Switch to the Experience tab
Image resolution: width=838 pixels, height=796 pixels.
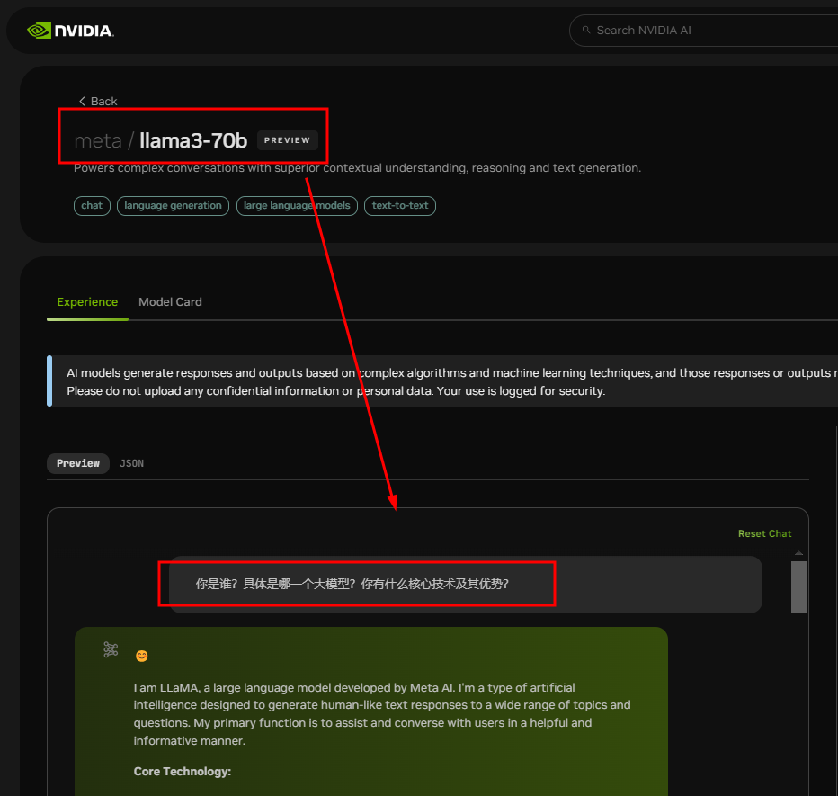(x=87, y=302)
